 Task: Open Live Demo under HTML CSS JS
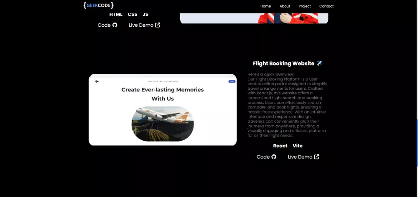coord(144,25)
